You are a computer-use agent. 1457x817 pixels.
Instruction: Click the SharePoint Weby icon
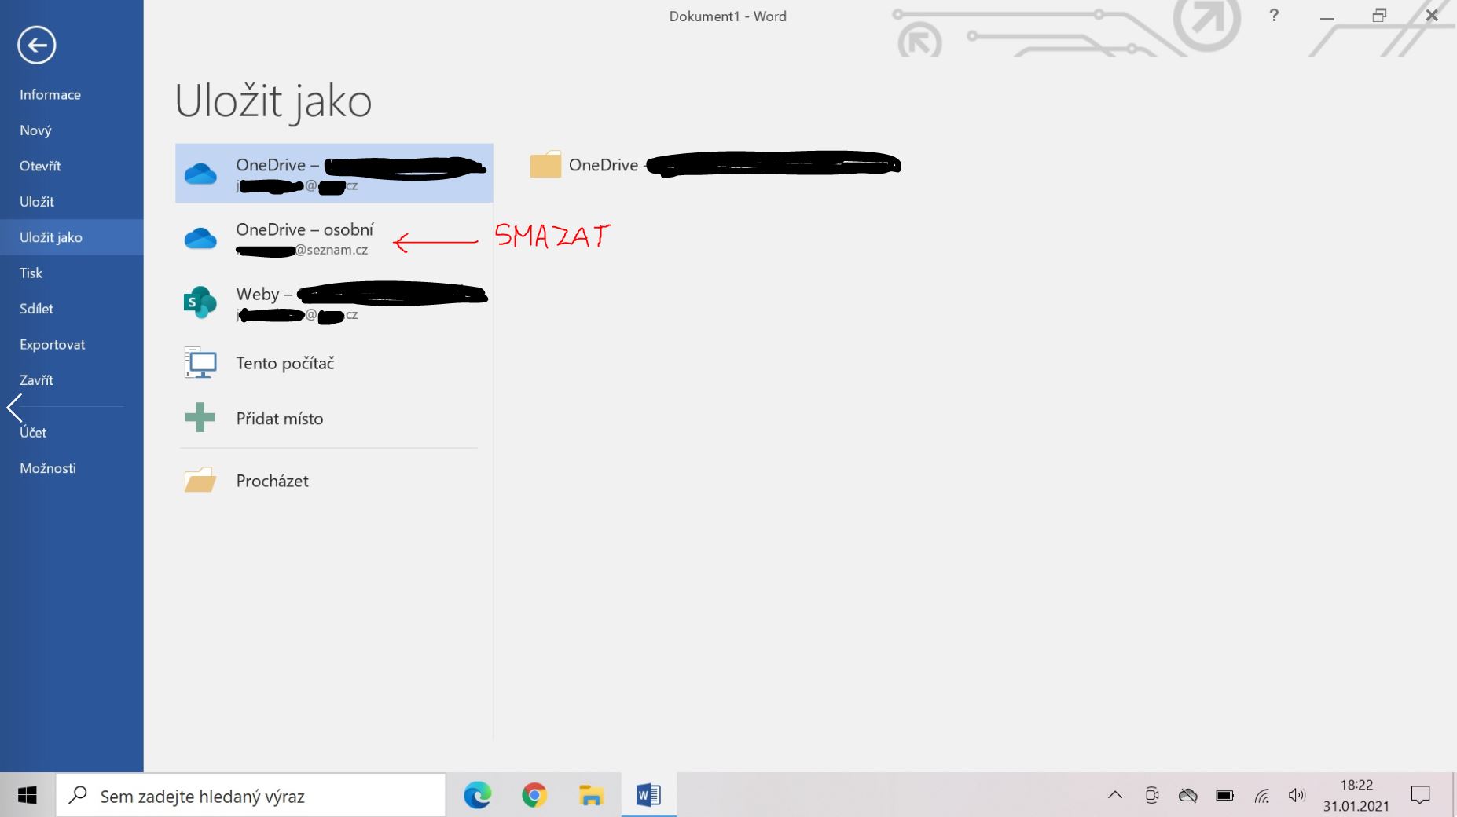click(x=200, y=302)
